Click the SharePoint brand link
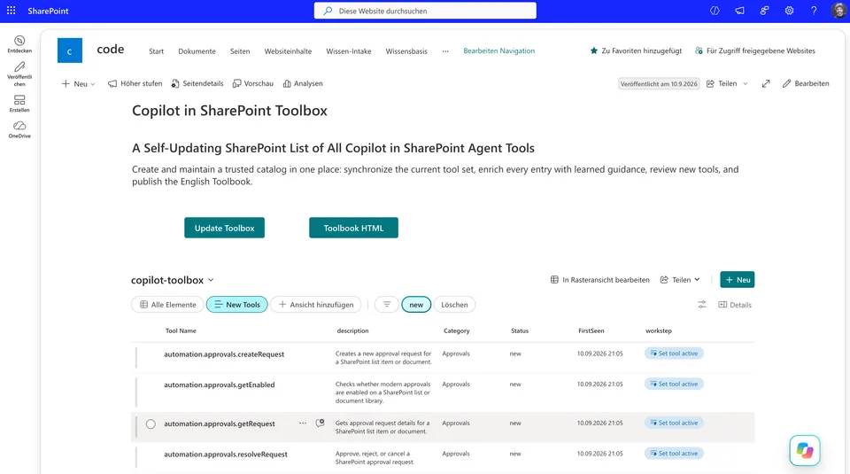Viewport: 850px width, 474px height. click(x=48, y=11)
